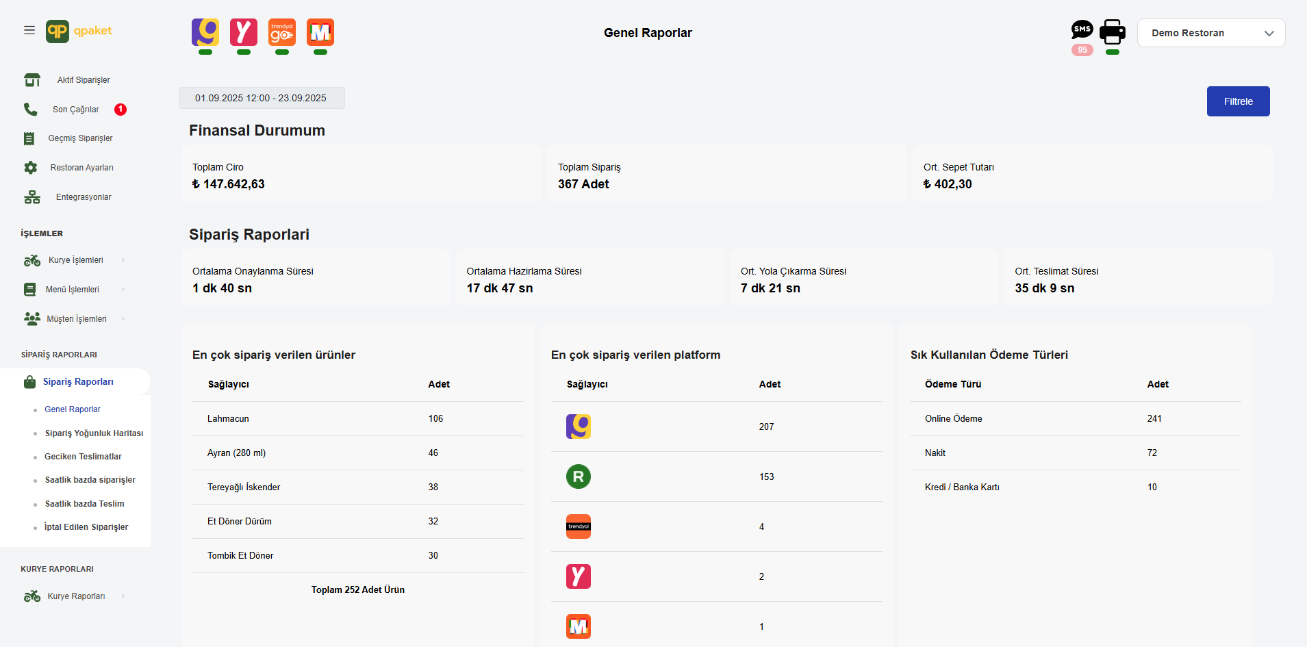Open the Getir platform icon in header
The image size is (1307, 647).
click(x=205, y=32)
